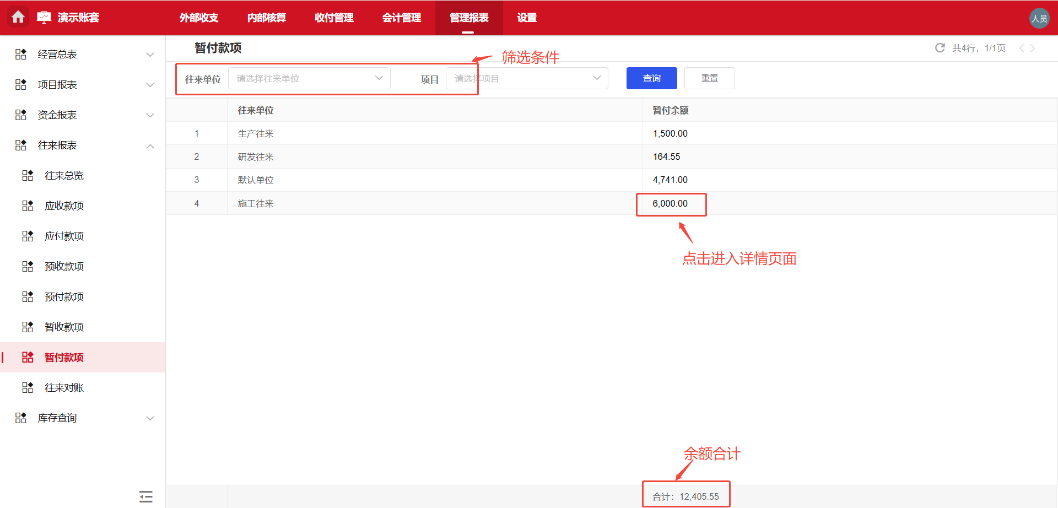Collapse the sidebar using the bottom toggle icon
The width and height of the screenshot is (1058, 508).
pyautogui.click(x=145, y=496)
